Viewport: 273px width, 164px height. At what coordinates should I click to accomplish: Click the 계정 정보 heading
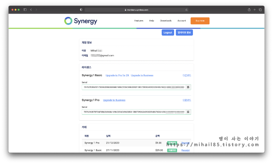87,43
